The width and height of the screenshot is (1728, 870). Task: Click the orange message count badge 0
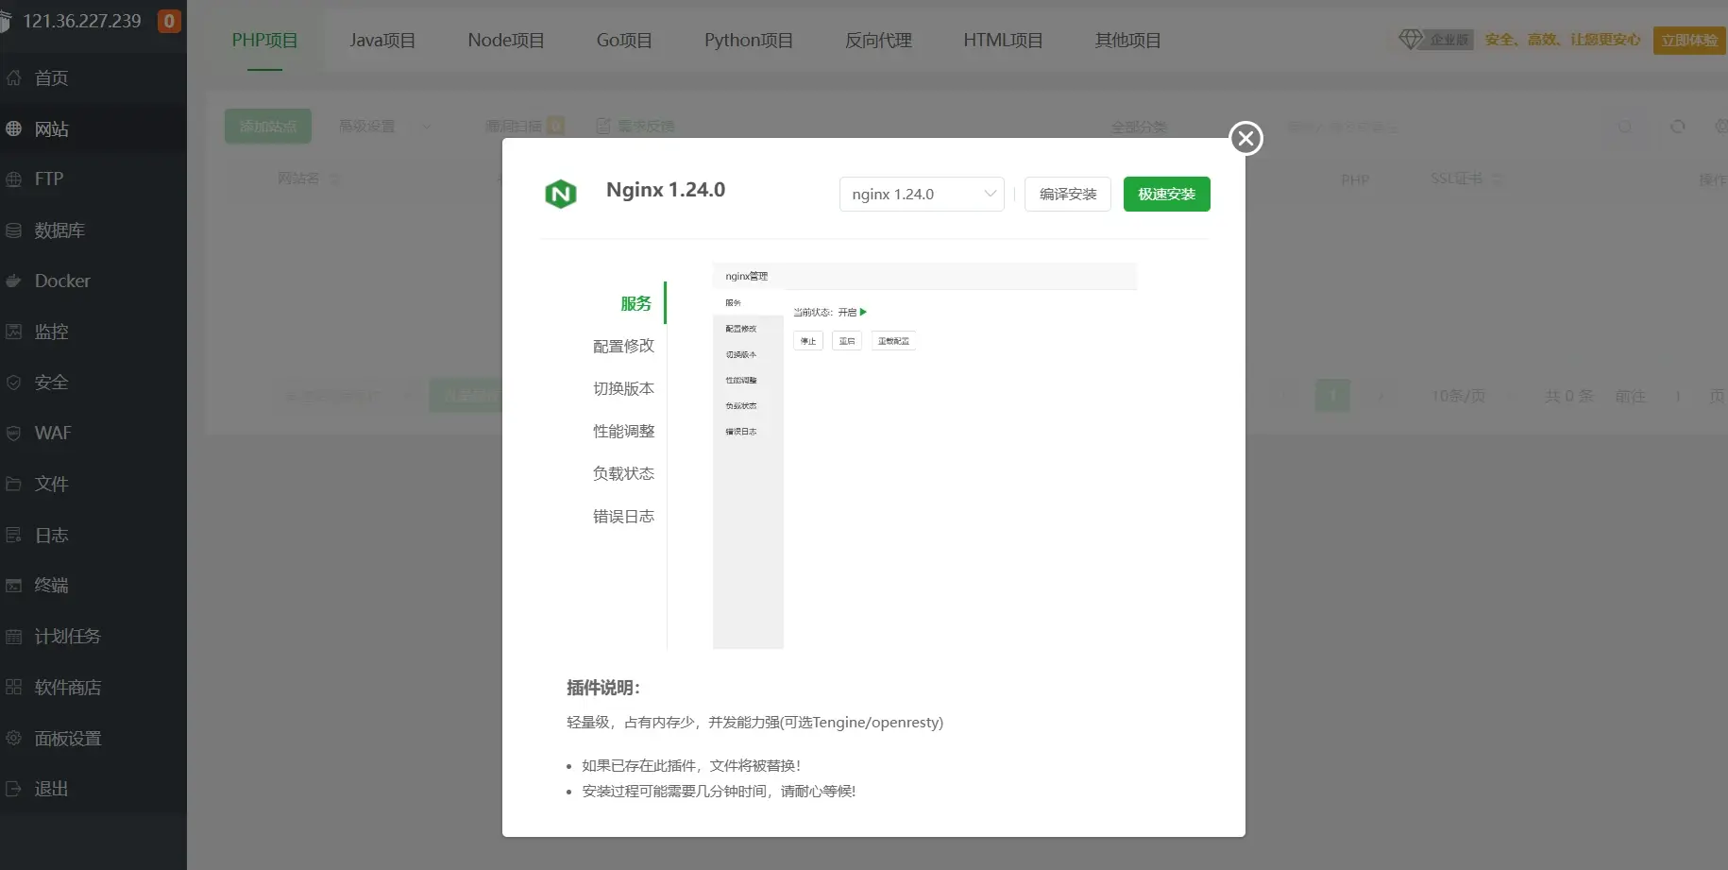[x=169, y=21]
